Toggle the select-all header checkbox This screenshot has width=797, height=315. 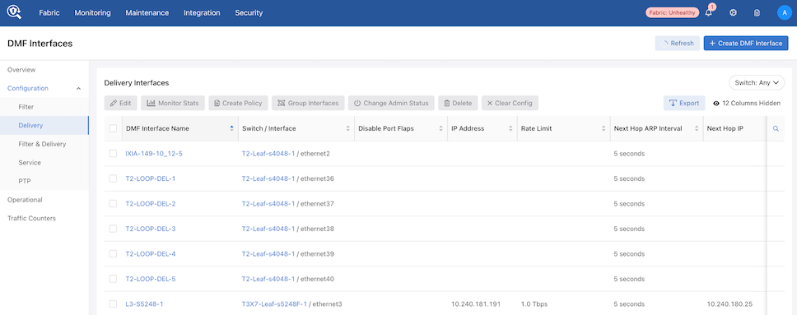[113, 128]
